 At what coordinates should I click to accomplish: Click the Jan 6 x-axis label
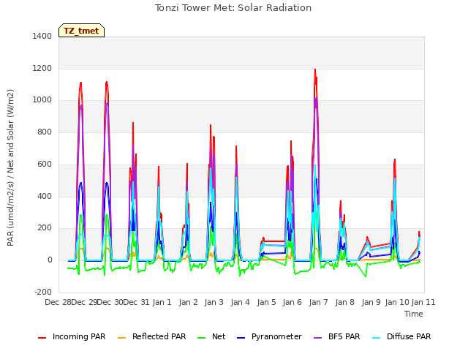[292, 302]
